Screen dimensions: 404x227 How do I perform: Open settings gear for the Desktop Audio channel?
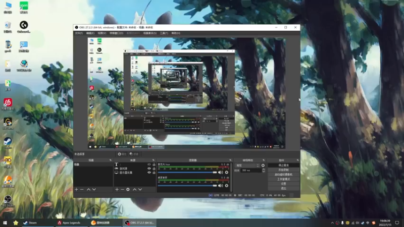(x=226, y=185)
